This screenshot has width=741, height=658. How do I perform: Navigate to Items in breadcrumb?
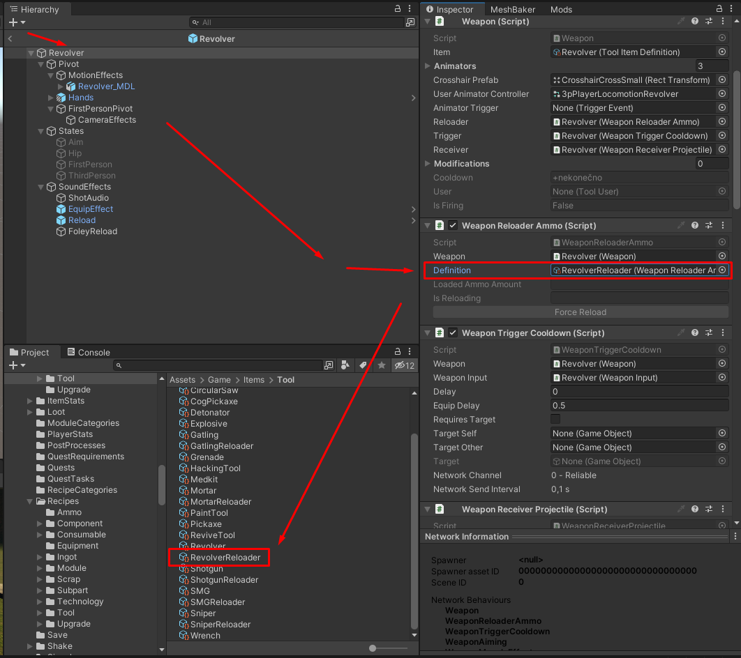point(254,379)
